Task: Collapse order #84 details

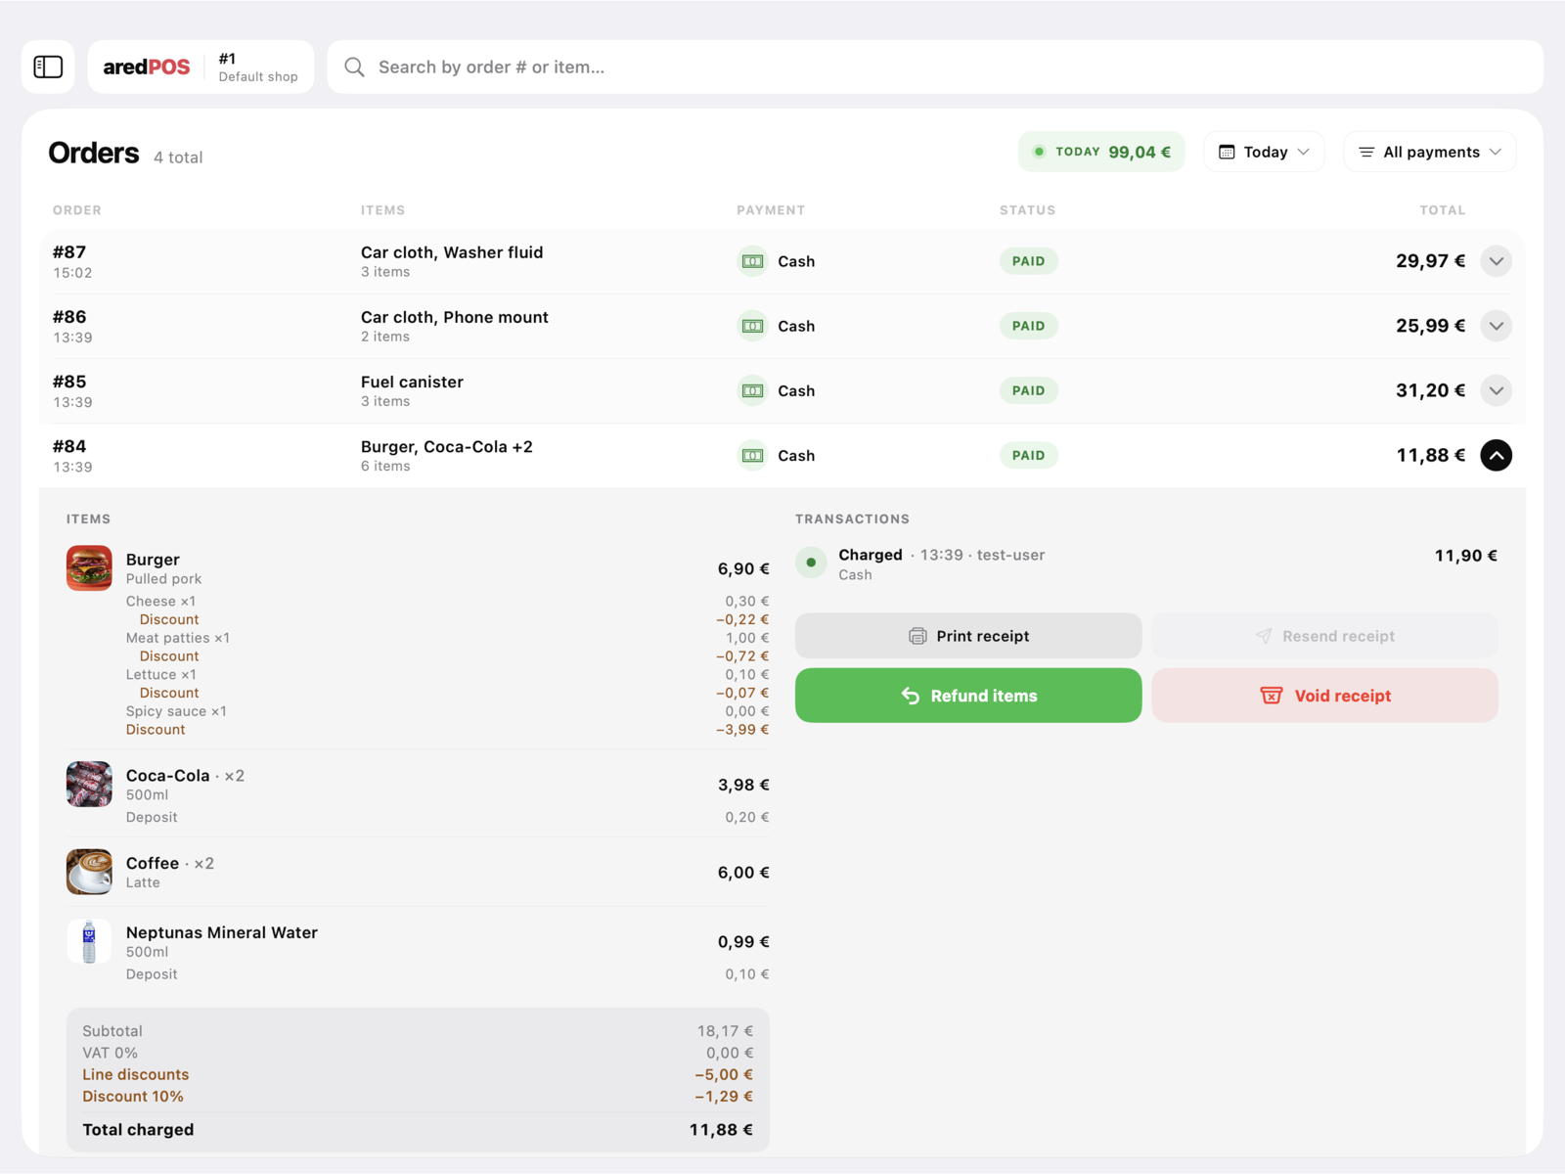Action: click(x=1496, y=455)
